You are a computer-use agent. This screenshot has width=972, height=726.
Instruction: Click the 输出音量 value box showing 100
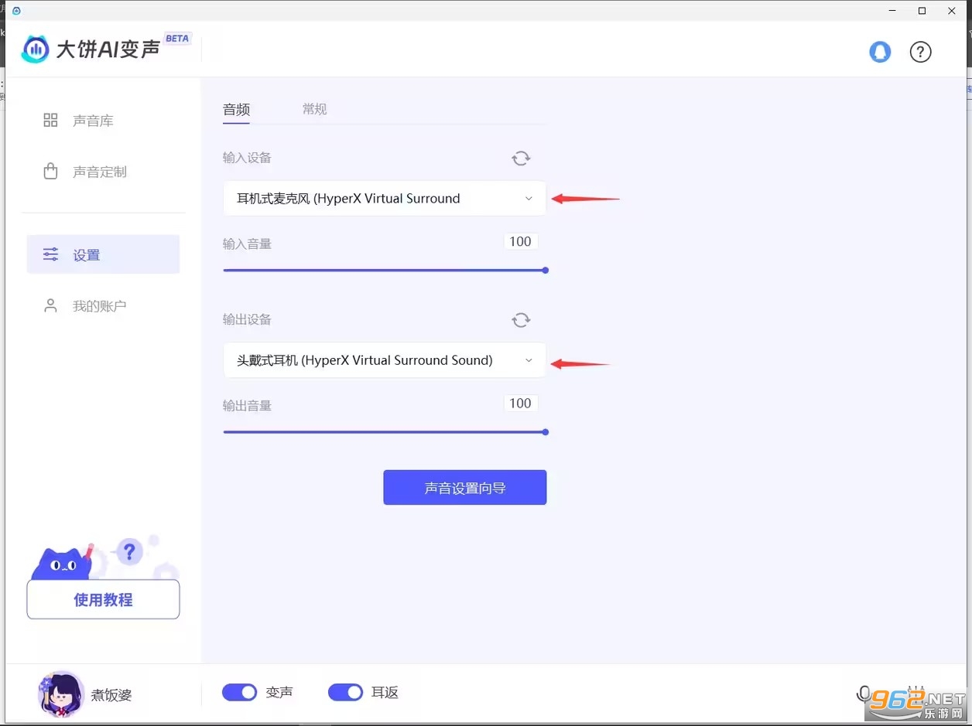520,404
